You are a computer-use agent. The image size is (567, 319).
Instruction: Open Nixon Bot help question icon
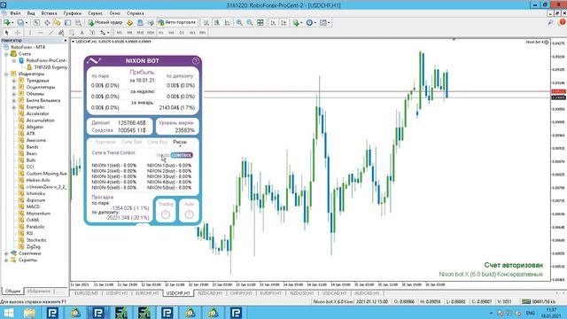coord(195,61)
